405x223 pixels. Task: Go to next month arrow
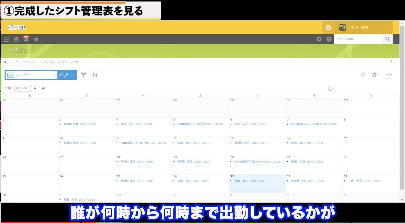point(43,88)
